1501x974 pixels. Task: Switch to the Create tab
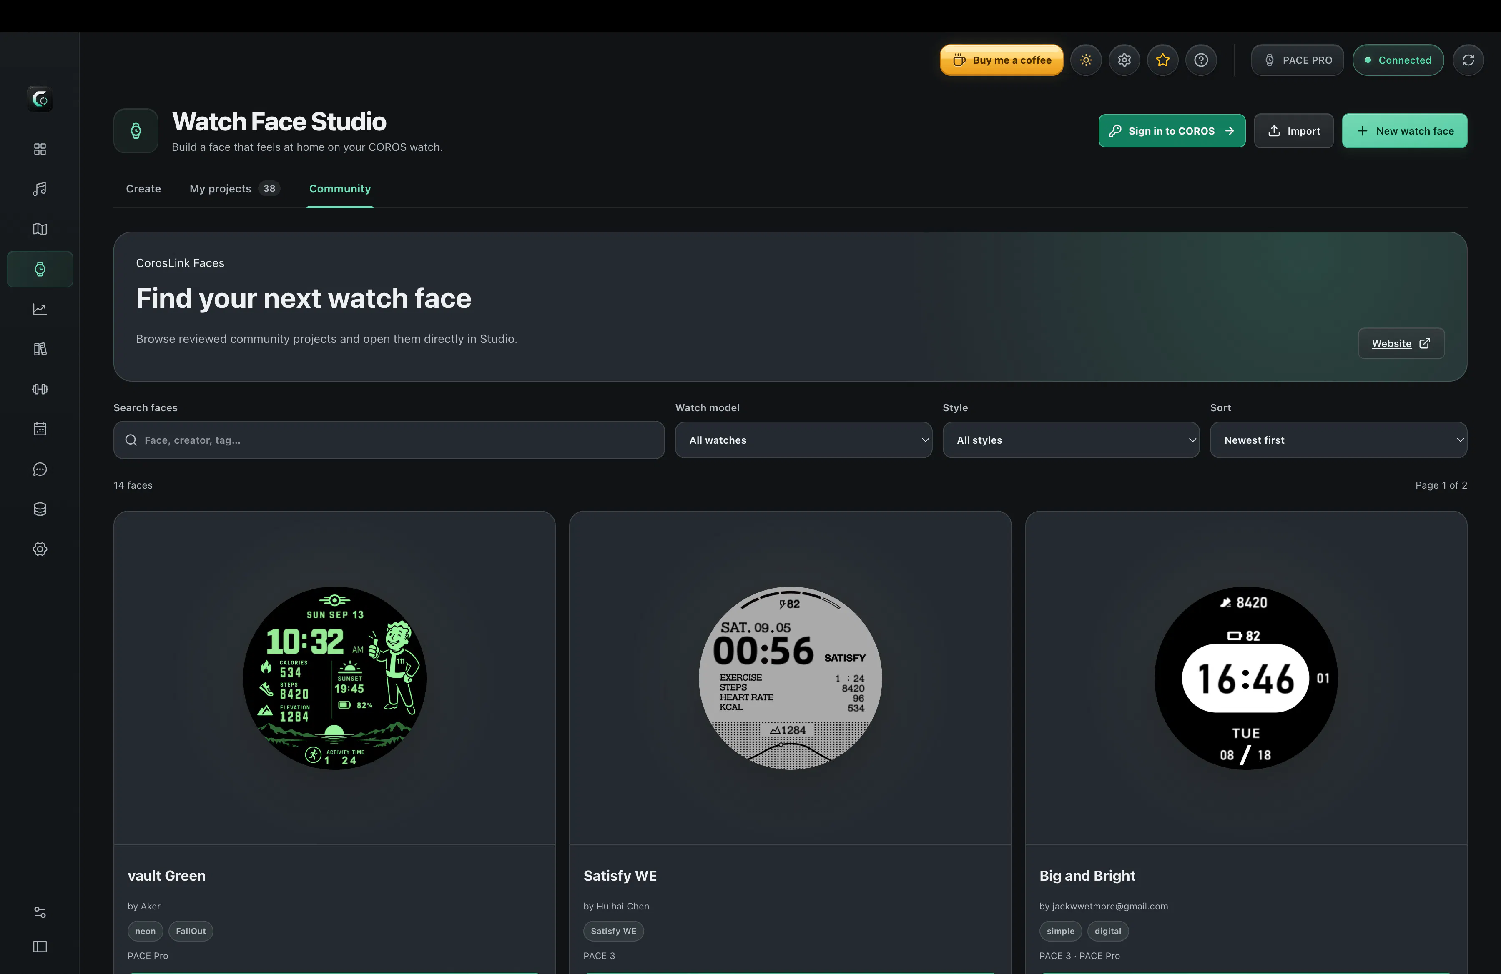pos(143,188)
